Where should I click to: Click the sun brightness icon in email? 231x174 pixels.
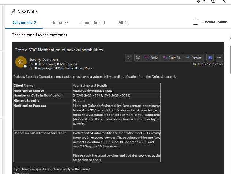(128, 58)
